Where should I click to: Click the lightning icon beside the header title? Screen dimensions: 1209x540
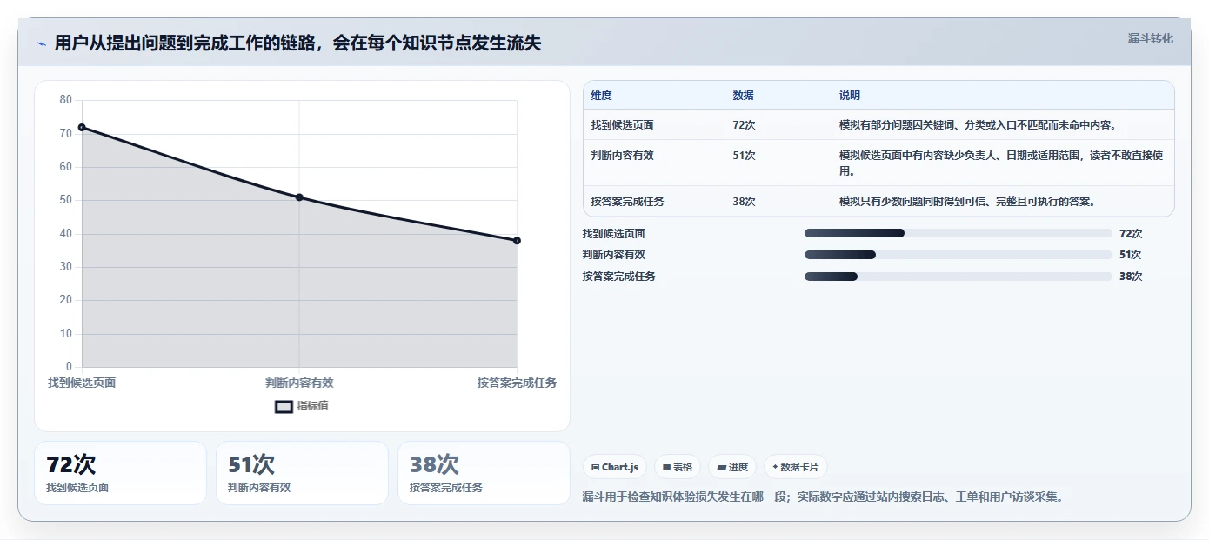41,43
